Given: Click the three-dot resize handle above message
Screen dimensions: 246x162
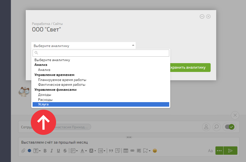Looking at the screenshot, I should 129,137.
